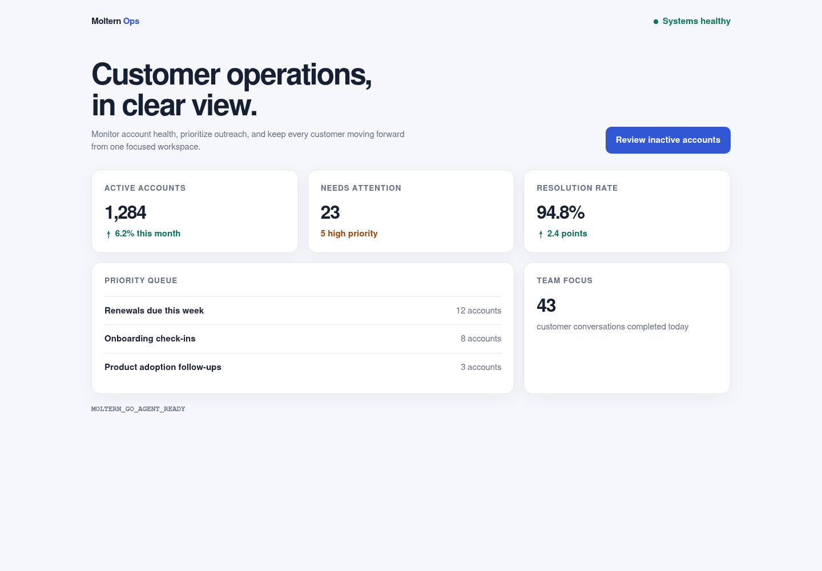
Task: Click the green status dot beside Systems healthy
Action: (656, 22)
